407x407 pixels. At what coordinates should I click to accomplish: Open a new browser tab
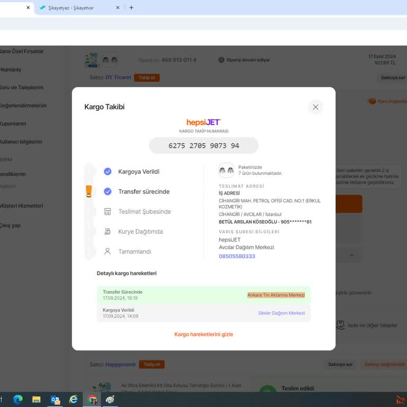(131, 8)
